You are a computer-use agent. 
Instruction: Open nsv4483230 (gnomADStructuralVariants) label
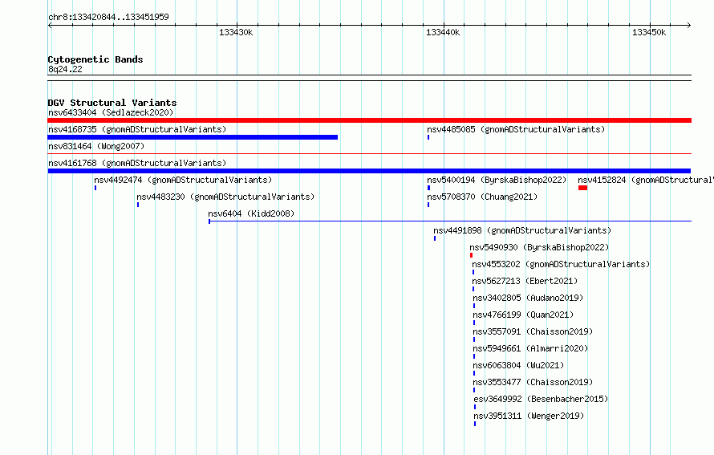[x=225, y=197]
